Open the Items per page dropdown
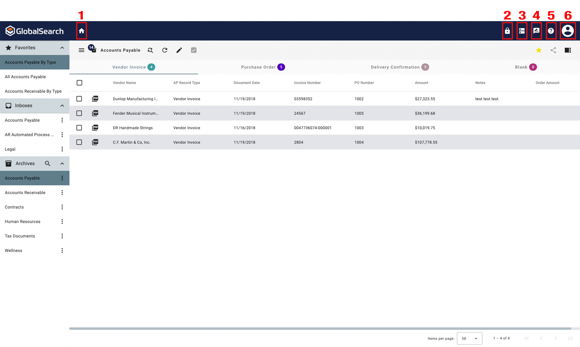 click(x=469, y=338)
